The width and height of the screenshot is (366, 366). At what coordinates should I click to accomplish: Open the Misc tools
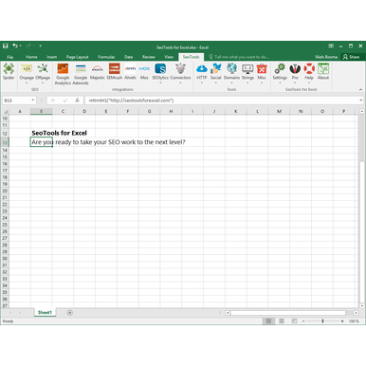pos(262,73)
